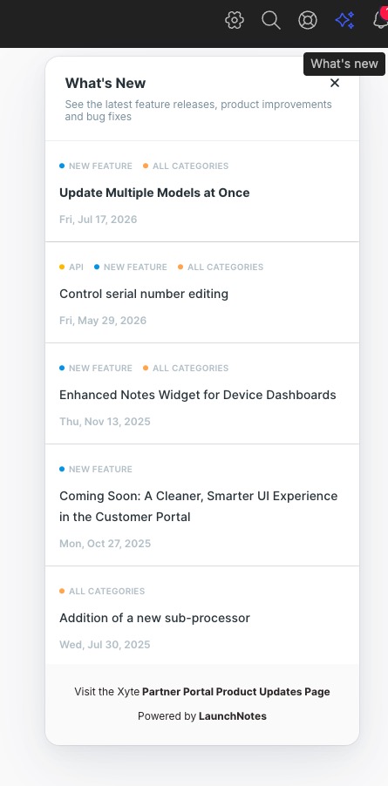The width and height of the screenshot is (388, 786).
Task: Visit the Partner Portal Product Updates Page
Action: pos(236,692)
